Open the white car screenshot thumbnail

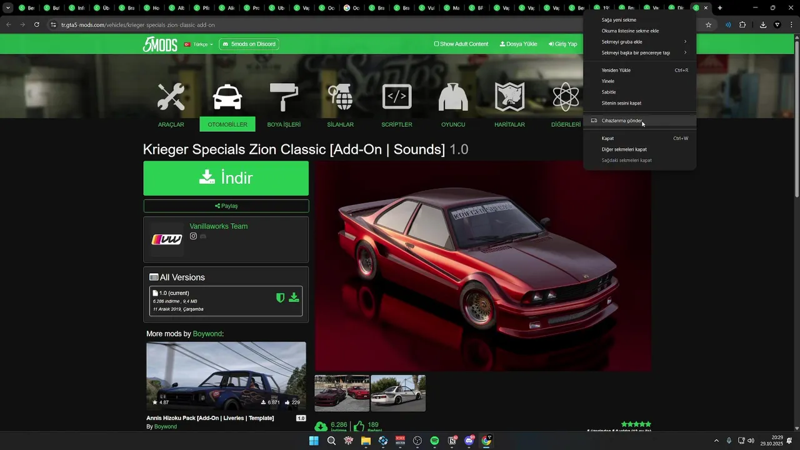point(398,393)
